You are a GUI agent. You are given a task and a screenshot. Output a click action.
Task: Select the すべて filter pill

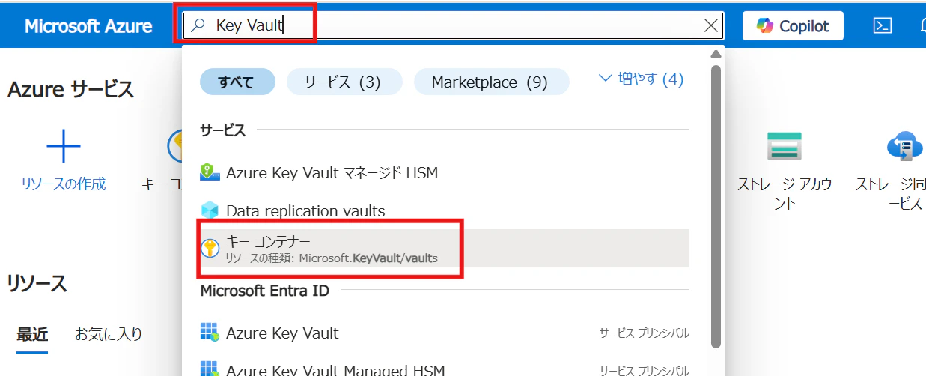237,82
